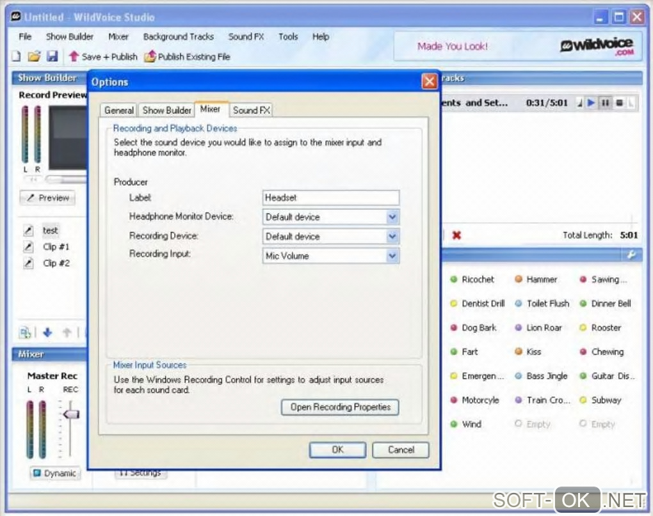Image resolution: width=653 pixels, height=516 pixels.
Task: Click the Preview button
Action: pos(48,198)
